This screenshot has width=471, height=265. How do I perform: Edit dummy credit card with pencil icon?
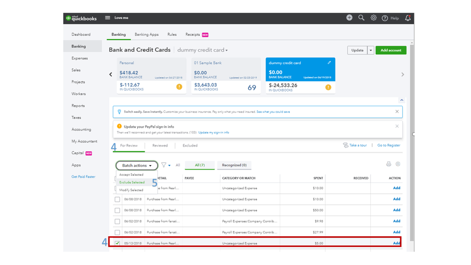329,63
